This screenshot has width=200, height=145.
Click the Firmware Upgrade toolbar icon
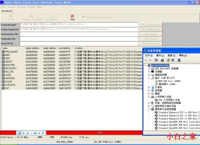coord(31,16)
